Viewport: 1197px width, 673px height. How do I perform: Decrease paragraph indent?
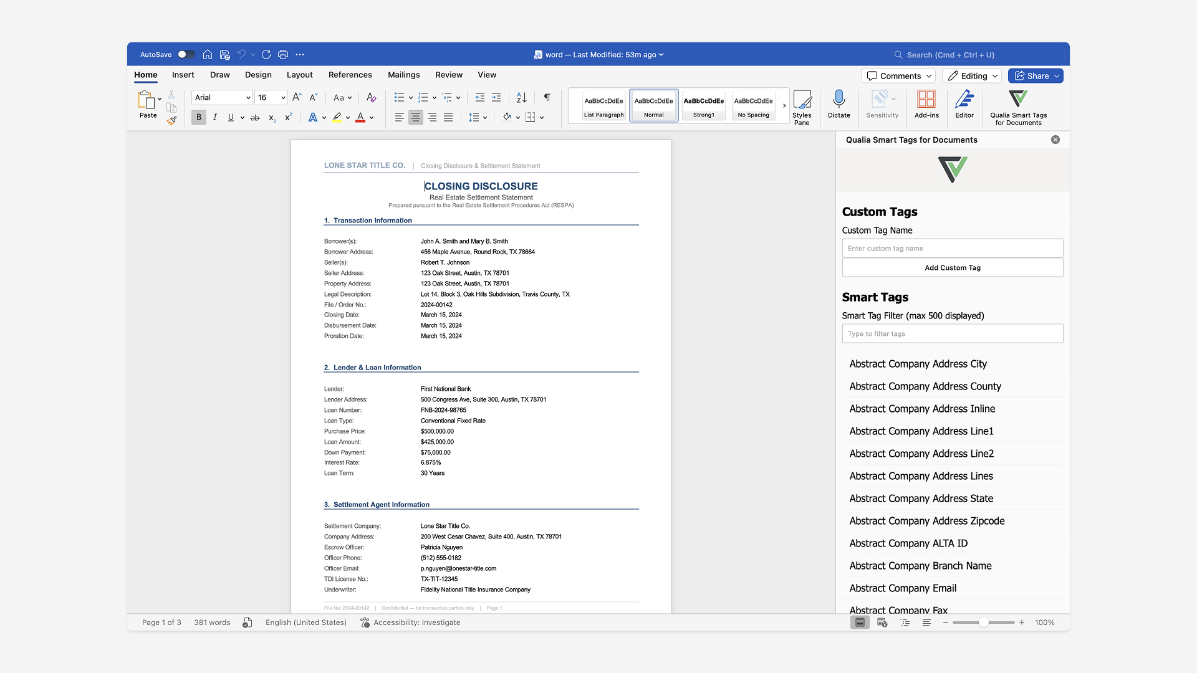point(480,97)
